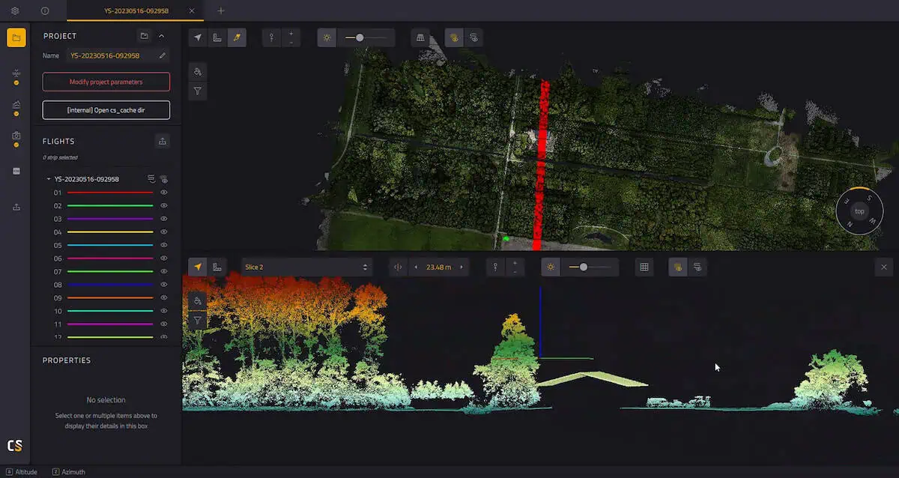Click the sun brightness icon in top toolbar
899x478 pixels.
click(x=327, y=37)
